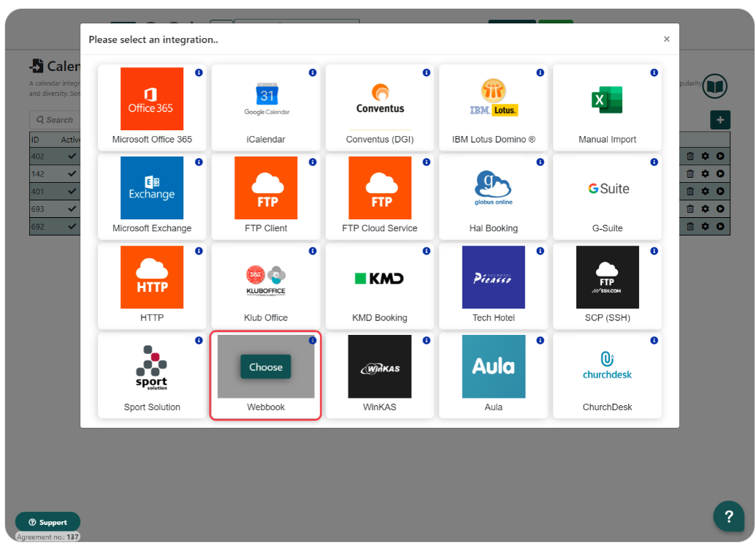Open info icon on ChurchDesk card
Screen dimensions: 756x547
coord(654,340)
